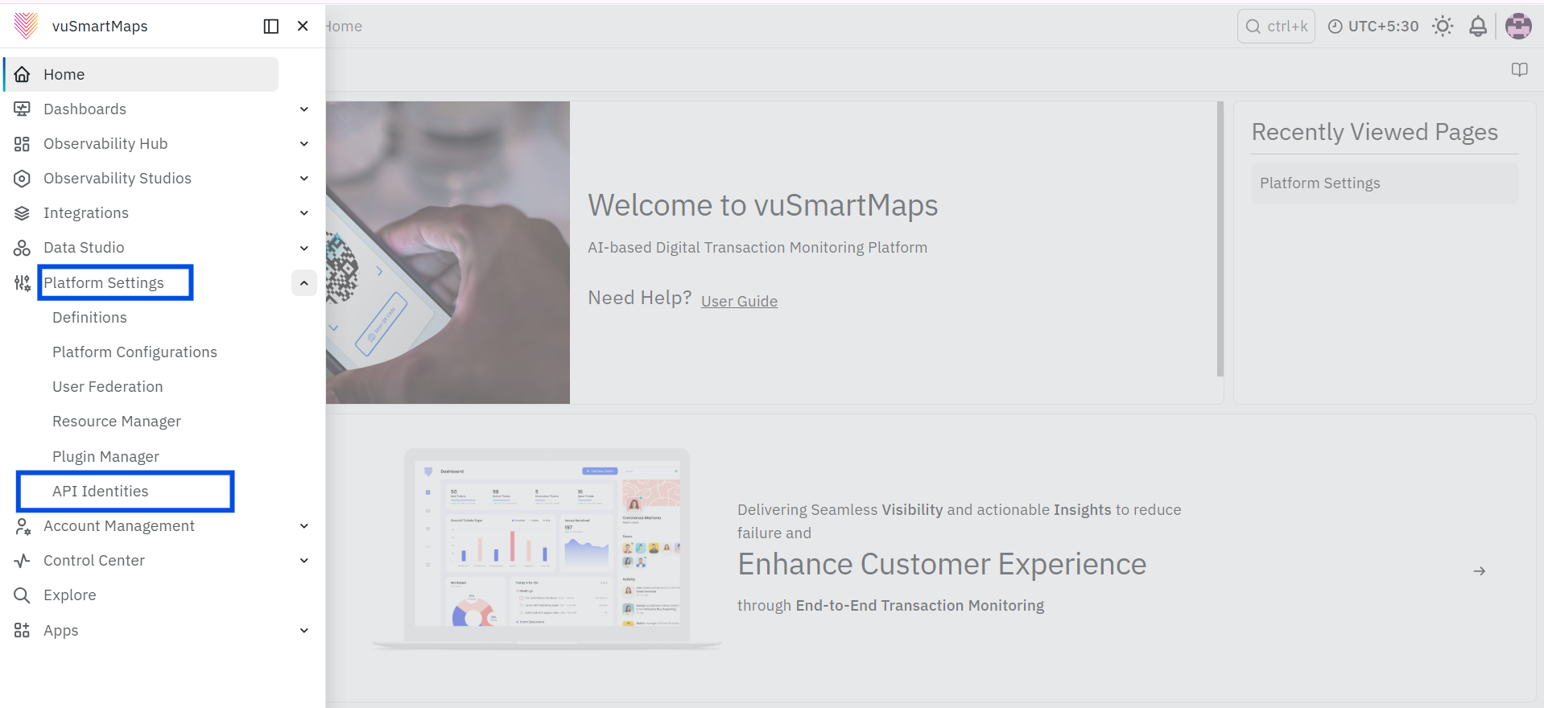The height and width of the screenshot is (708, 1544).
Task: Expand the Apps chevron
Action: (304, 631)
